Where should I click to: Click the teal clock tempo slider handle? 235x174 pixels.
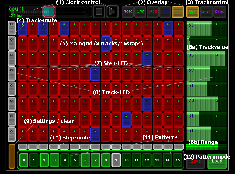click(49, 11)
